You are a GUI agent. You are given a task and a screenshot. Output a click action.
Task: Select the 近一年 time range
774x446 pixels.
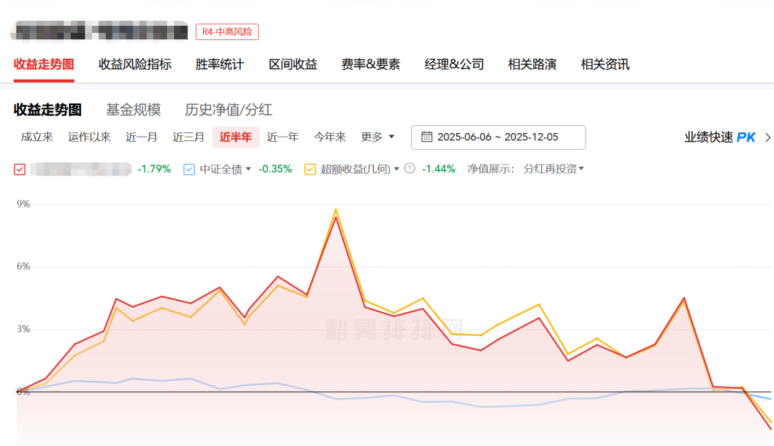(x=282, y=137)
